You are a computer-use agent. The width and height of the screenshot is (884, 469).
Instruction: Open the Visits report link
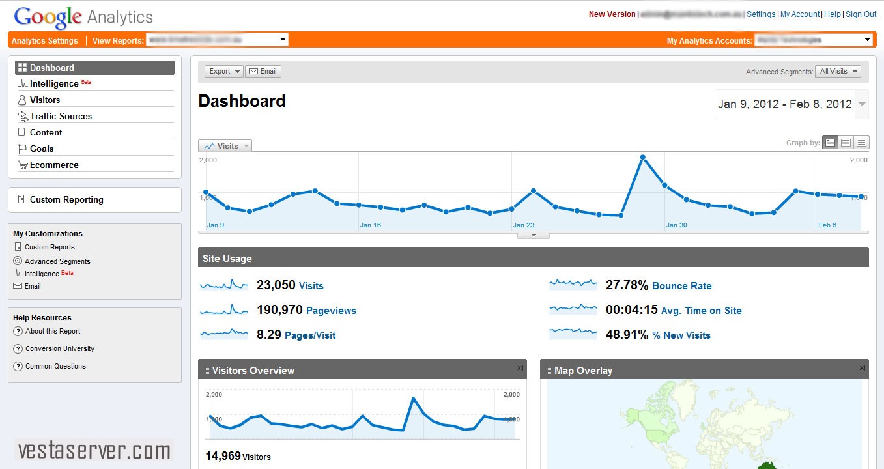point(311,286)
